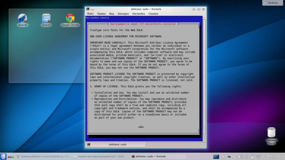Open the device notifier tray icon
Viewport: 285px width, 160px height.
tap(235, 157)
